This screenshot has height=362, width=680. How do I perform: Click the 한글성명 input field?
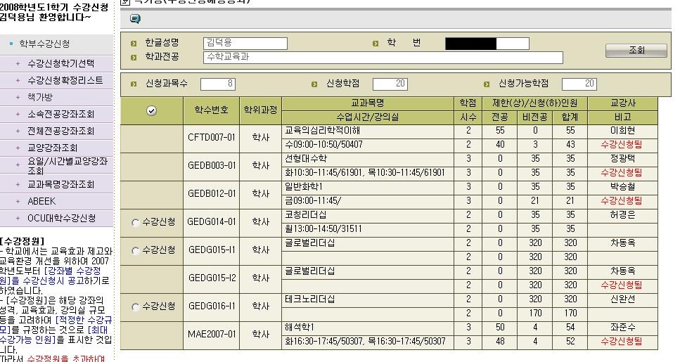(245, 43)
